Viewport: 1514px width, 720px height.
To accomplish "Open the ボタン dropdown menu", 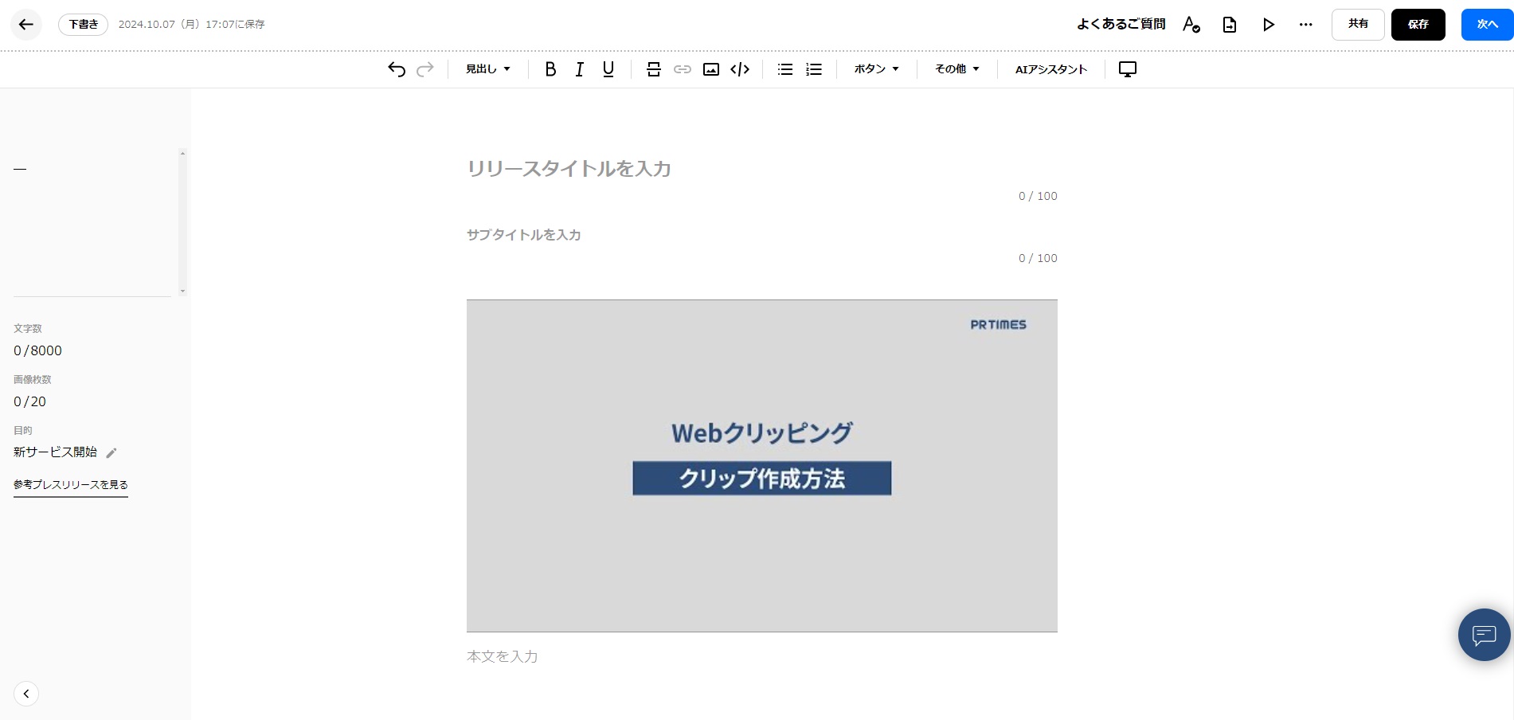I will [876, 69].
